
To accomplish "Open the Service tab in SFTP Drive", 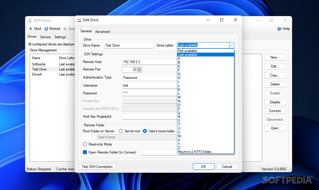I will 45,37.
